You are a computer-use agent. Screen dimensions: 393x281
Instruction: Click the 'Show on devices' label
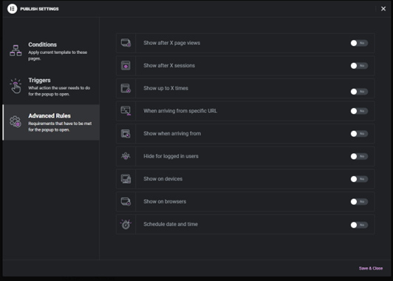163,179
